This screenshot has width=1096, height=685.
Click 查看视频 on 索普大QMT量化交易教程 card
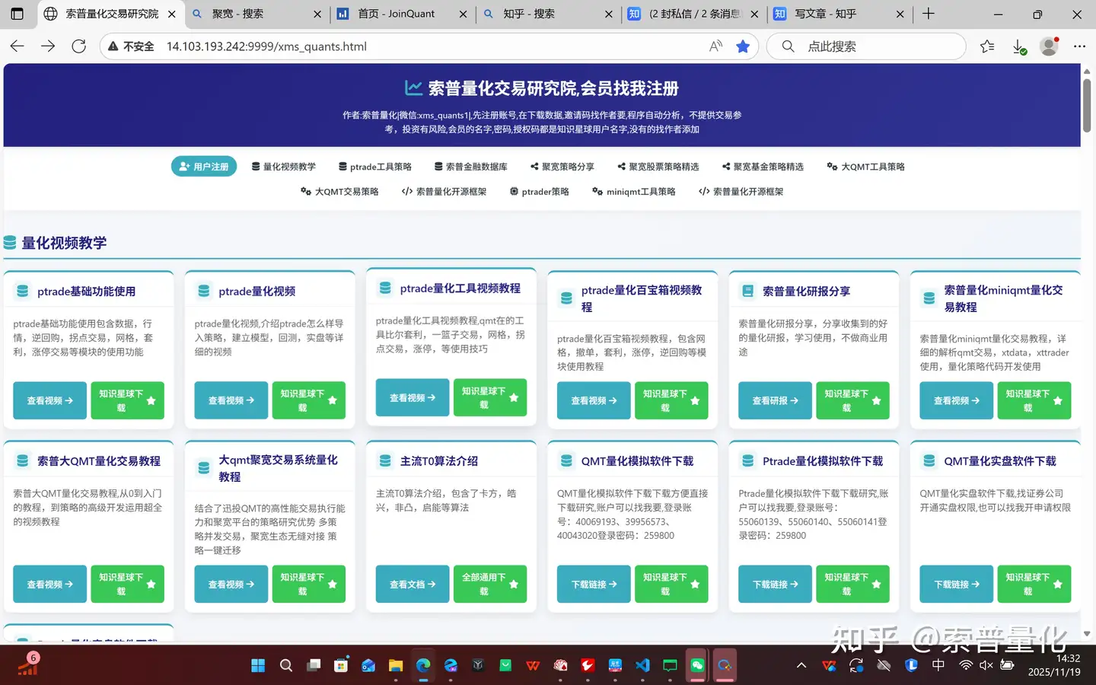pyautogui.click(x=50, y=584)
